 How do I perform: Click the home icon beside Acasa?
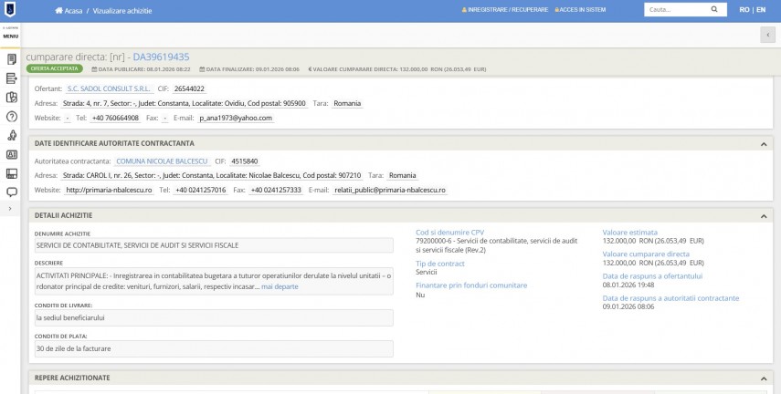(59, 10)
